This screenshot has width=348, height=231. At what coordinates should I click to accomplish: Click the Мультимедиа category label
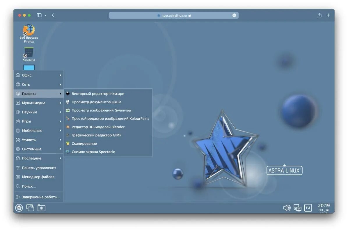click(33, 103)
